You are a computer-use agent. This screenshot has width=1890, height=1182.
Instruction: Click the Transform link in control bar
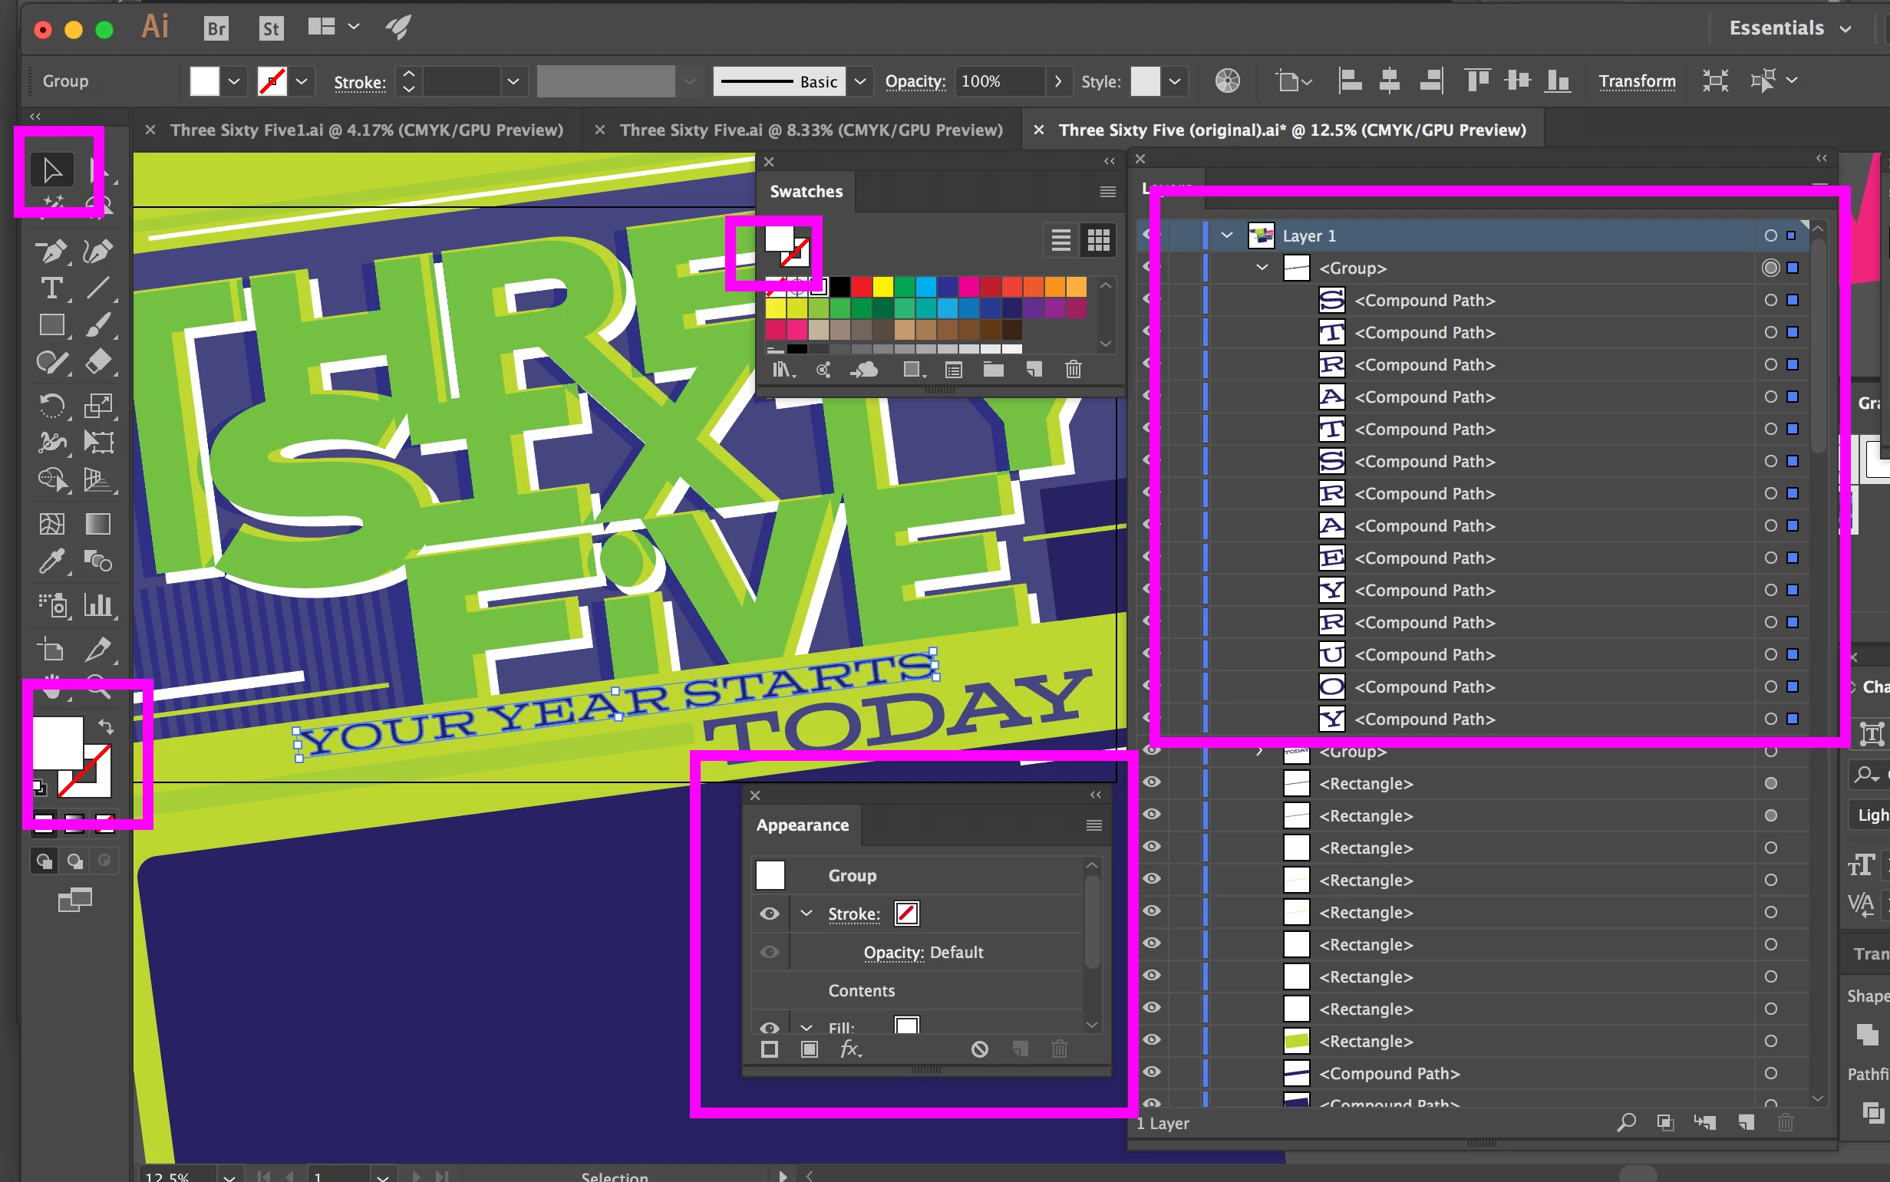point(1637,81)
